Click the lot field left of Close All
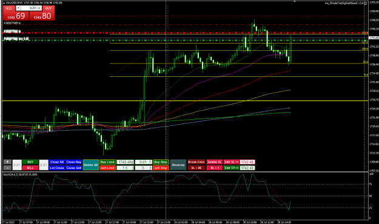The width and height of the screenshot is (379, 224). pos(44,165)
